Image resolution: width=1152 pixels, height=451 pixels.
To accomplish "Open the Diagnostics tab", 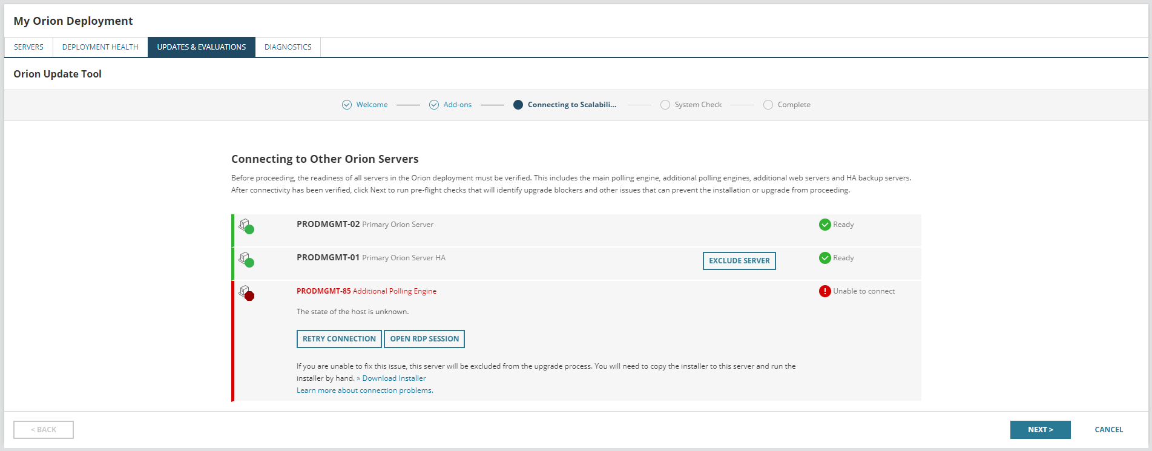I will click(288, 47).
